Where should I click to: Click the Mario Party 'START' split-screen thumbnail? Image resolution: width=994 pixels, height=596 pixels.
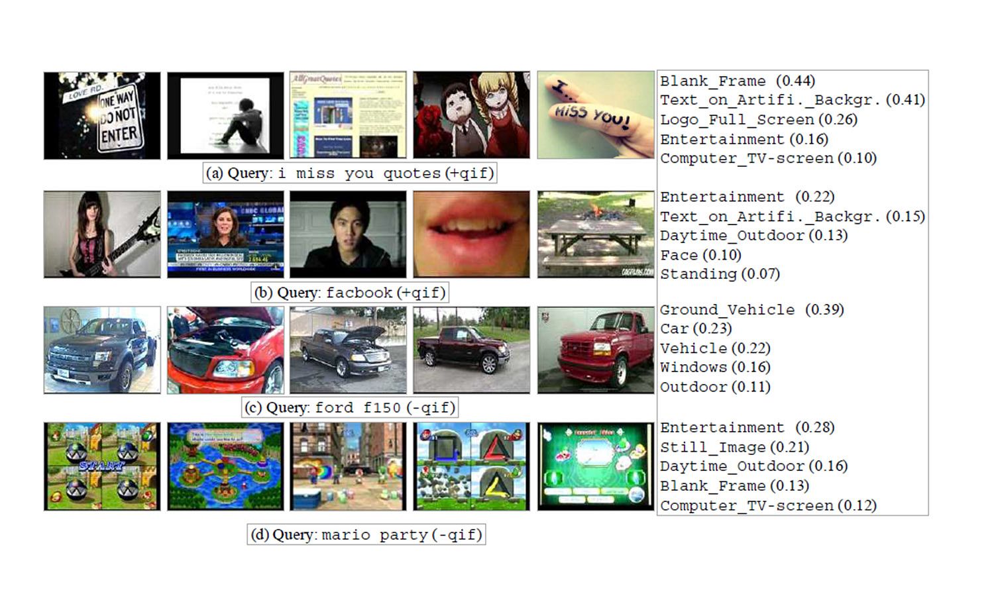[x=102, y=467]
